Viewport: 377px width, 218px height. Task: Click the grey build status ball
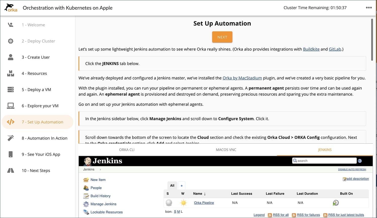pos(169,203)
